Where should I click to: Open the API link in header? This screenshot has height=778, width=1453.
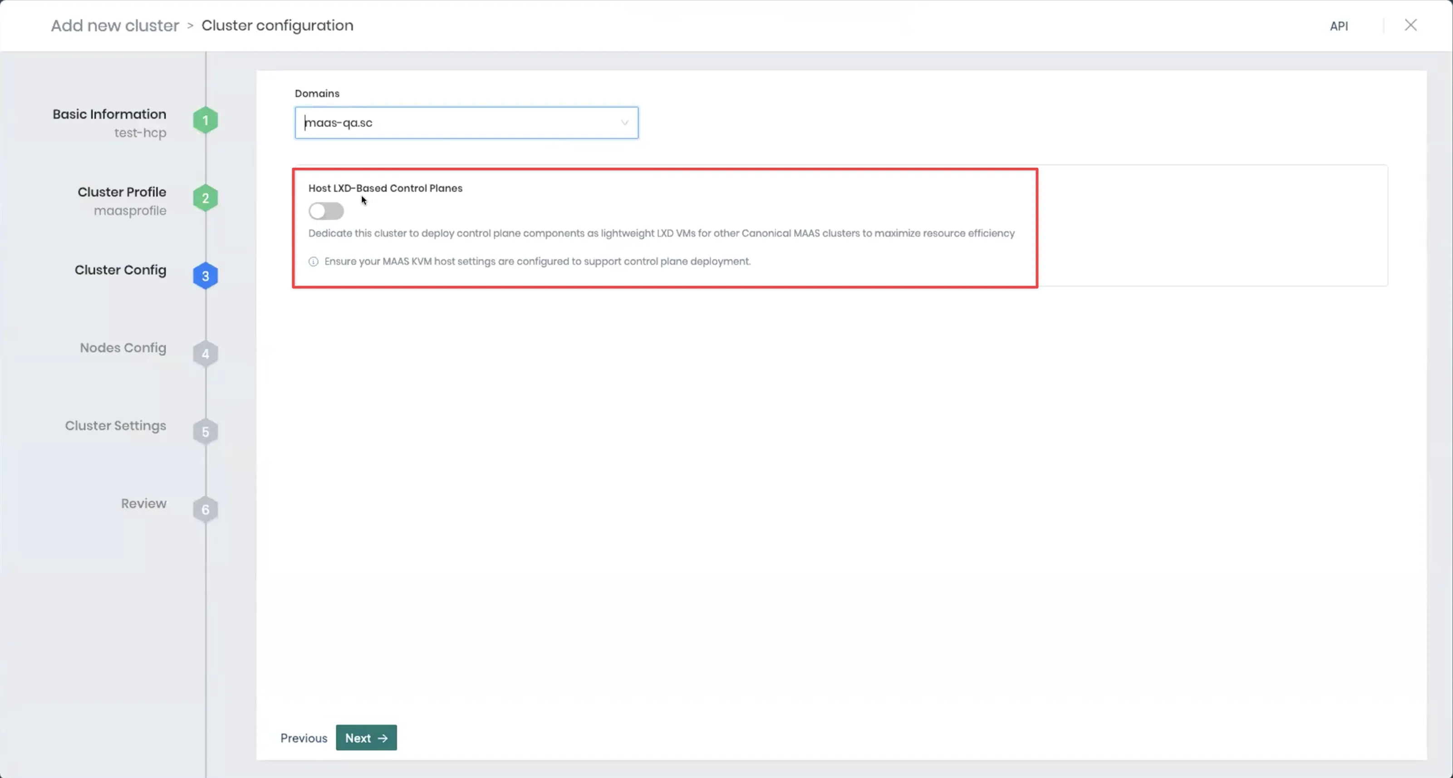click(x=1339, y=26)
